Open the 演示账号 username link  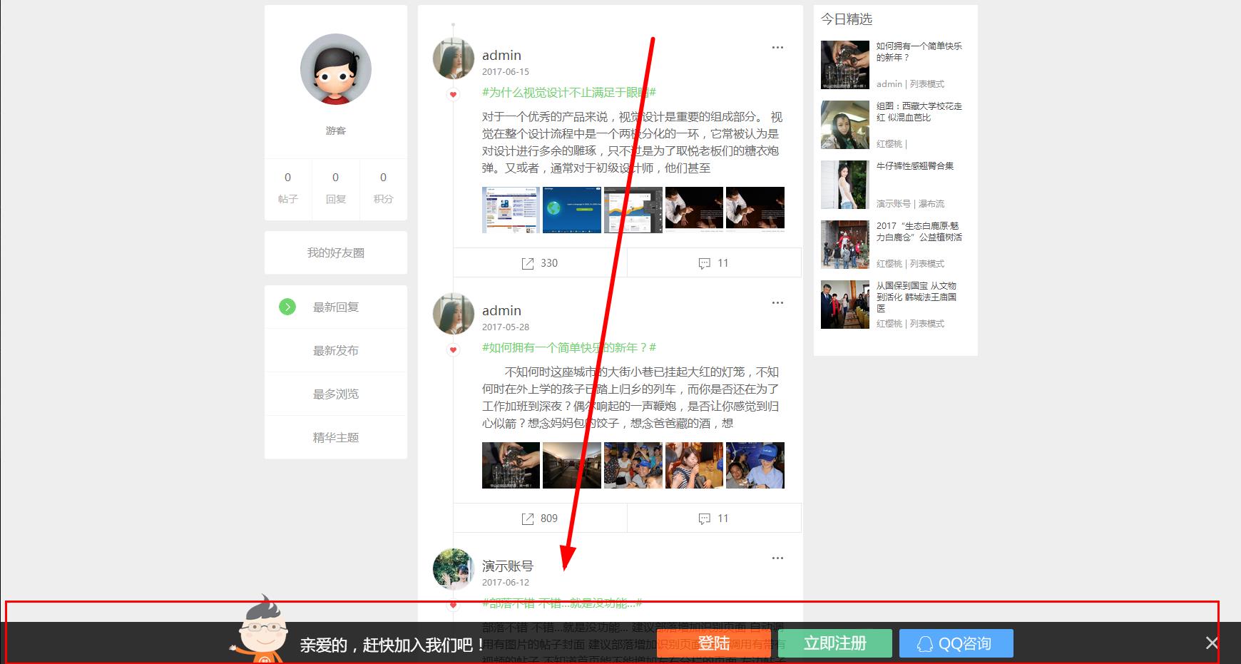coord(508,566)
